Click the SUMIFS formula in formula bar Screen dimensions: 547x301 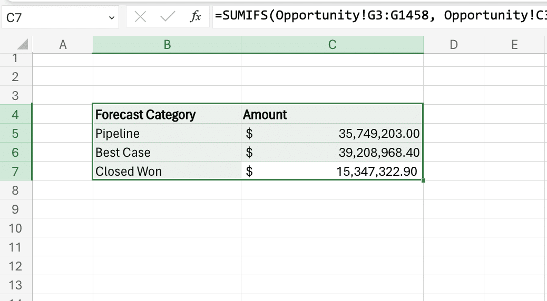tap(379, 16)
